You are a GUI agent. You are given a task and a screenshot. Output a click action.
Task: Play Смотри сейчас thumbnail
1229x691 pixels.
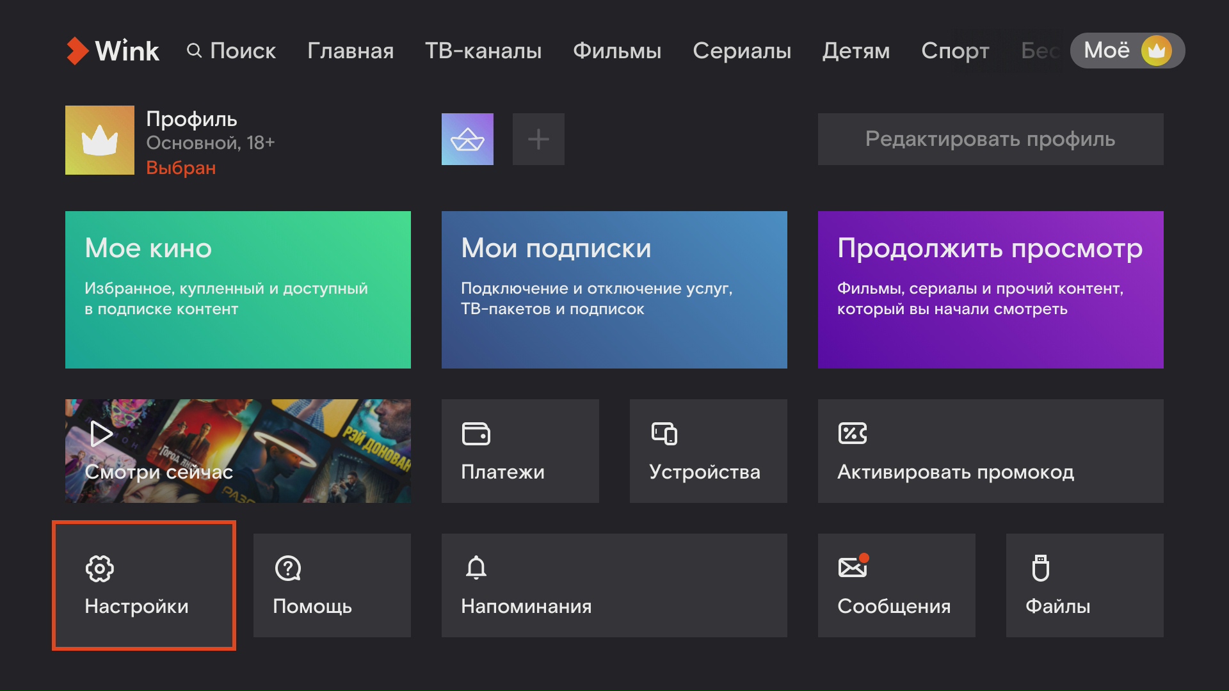[237, 451]
